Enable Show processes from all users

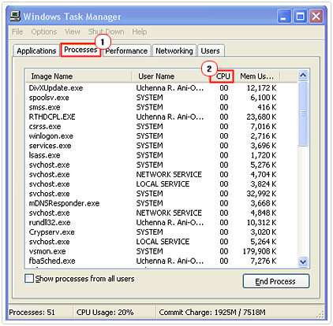point(29,278)
